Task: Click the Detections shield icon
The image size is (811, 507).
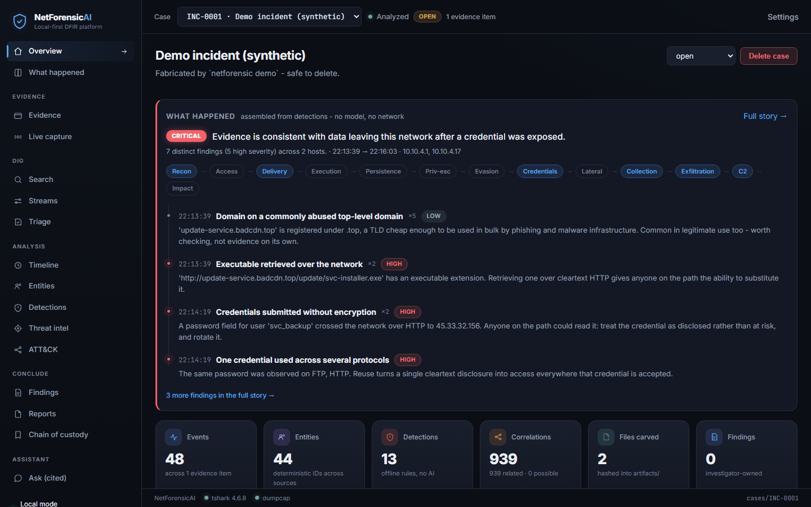Action: (x=18, y=308)
